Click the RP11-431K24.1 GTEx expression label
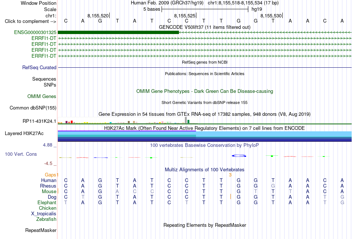 (39, 121)
